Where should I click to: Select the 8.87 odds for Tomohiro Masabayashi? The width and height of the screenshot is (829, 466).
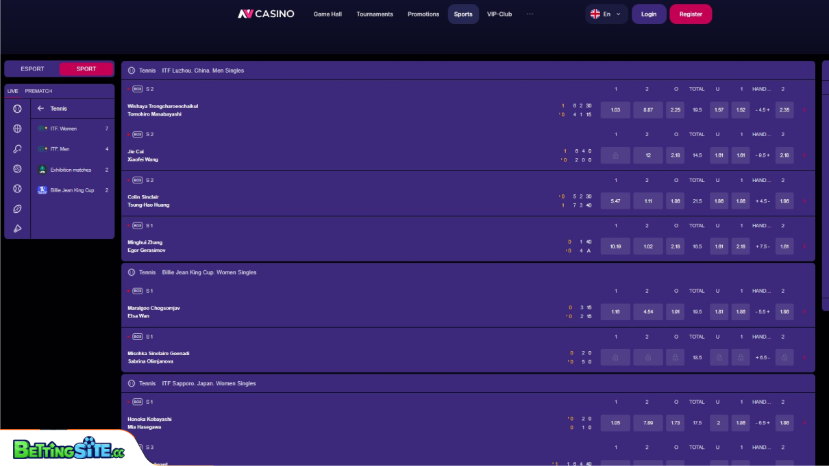click(x=648, y=110)
